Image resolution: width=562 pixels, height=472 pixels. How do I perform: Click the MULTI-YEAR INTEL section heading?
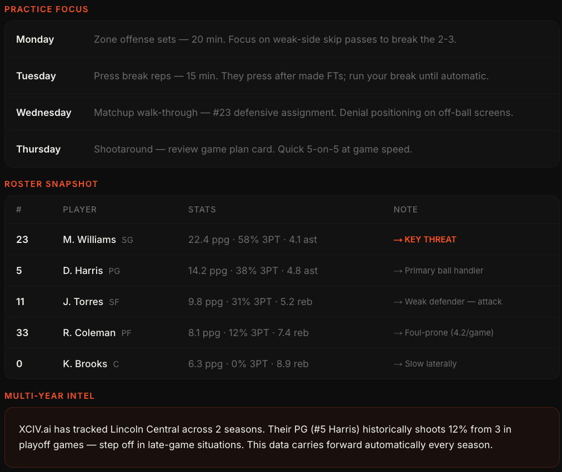[x=49, y=396]
